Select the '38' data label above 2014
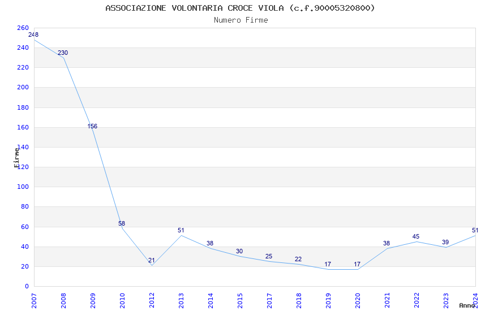The width and height of the screenshot is (481, 311). (210, 243)
